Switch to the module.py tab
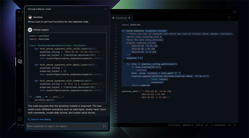The height and width of the screenshot is (138, 249). 121,18
